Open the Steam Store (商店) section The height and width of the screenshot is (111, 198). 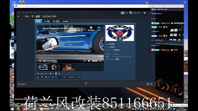27,16
